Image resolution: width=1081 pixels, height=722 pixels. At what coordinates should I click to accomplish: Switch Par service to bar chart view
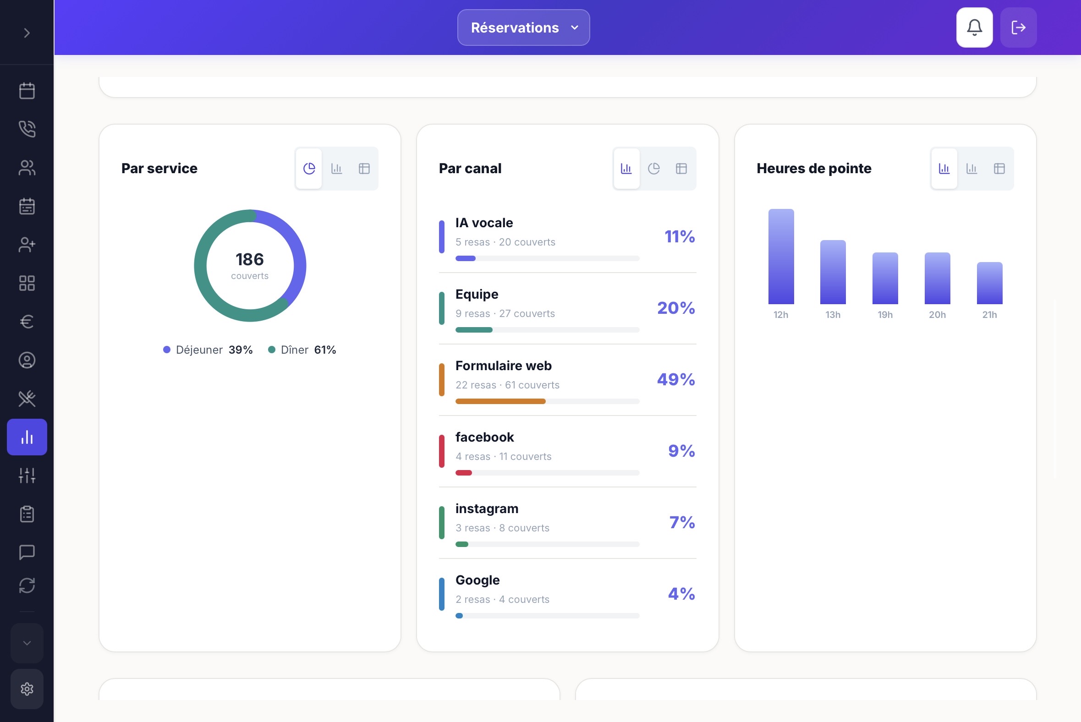(337, 169)
